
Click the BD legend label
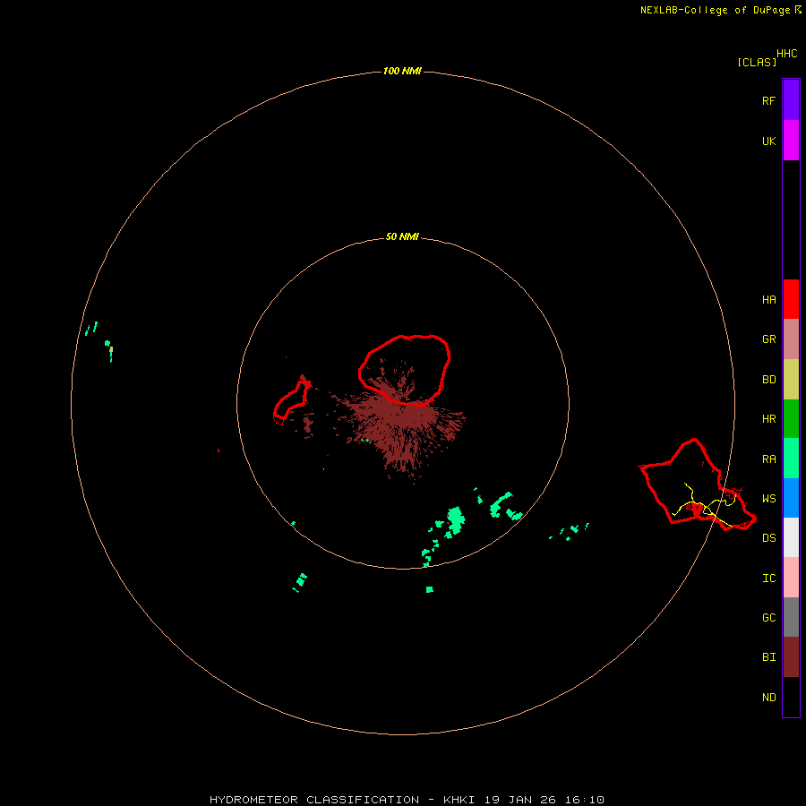point(768,380)
